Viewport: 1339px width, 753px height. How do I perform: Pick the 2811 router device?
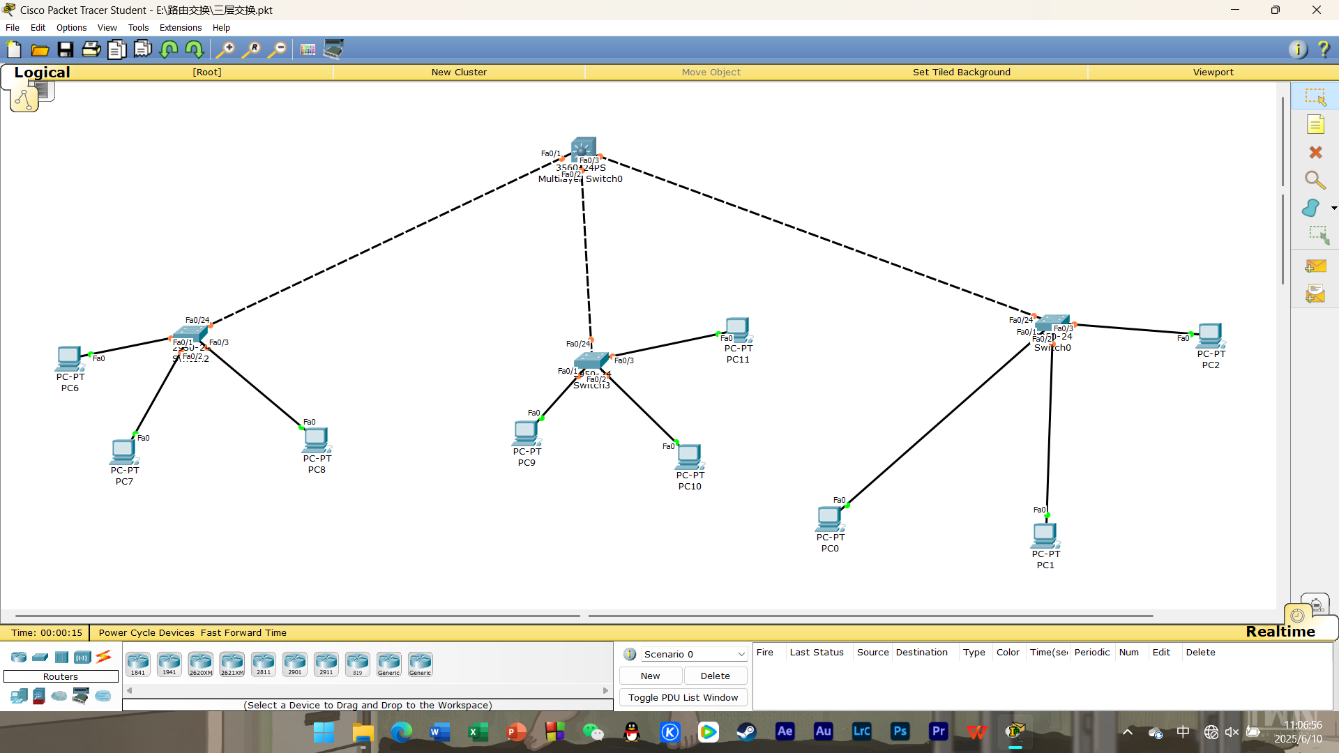pos(264,664)
